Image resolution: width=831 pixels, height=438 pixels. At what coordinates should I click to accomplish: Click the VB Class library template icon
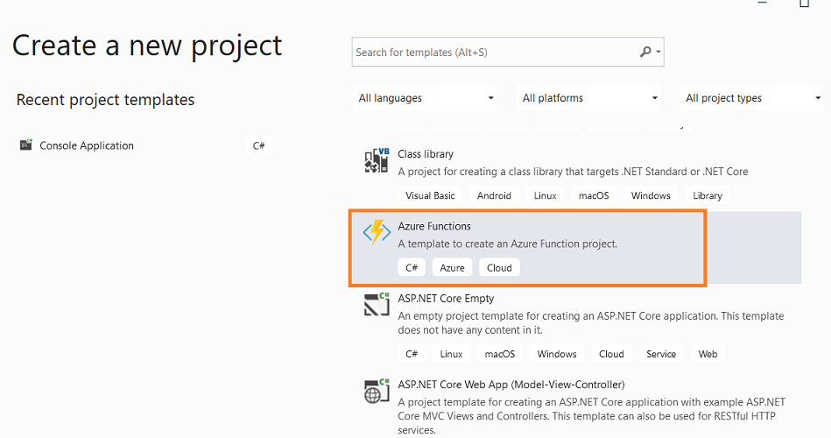pos(377,160)
